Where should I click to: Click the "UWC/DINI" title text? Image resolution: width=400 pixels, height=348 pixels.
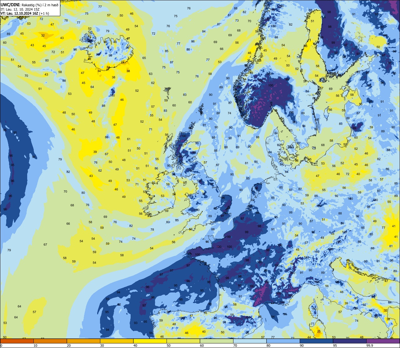(x=10, y=5)
